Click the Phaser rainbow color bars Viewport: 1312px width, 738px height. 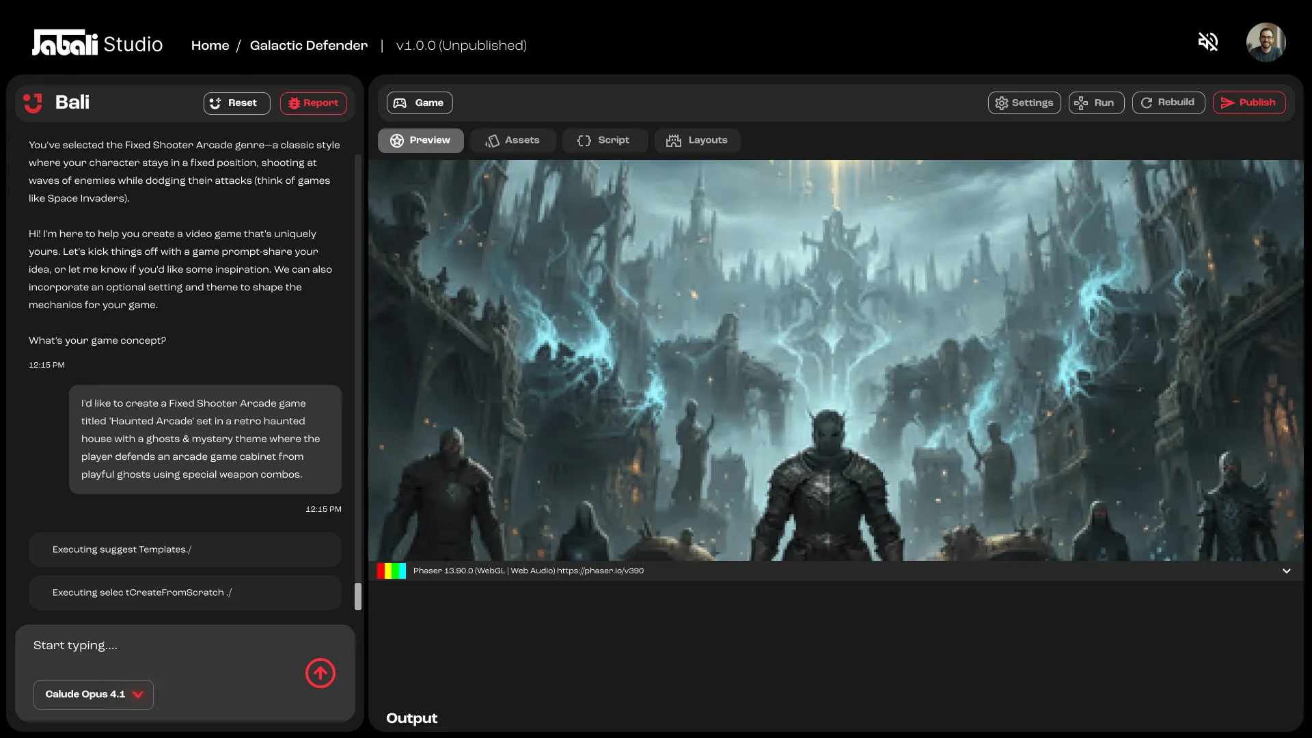(390, 571)
